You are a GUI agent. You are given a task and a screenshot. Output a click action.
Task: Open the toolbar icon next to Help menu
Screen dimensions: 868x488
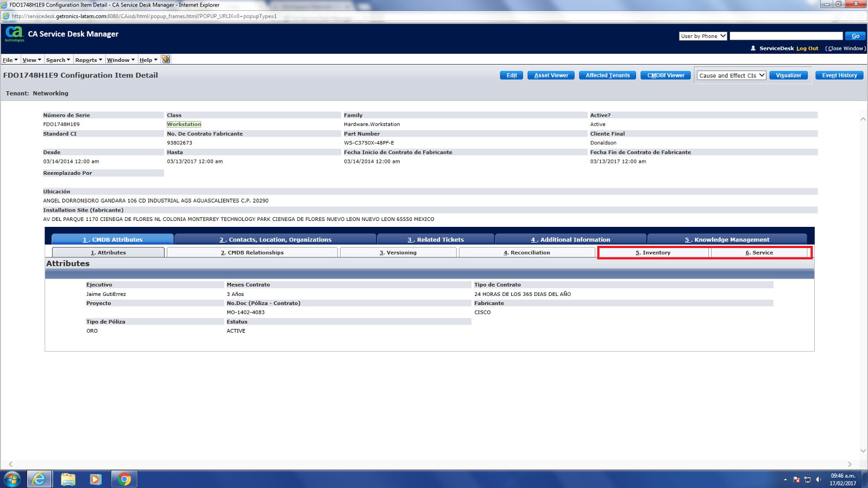[166, 59]
